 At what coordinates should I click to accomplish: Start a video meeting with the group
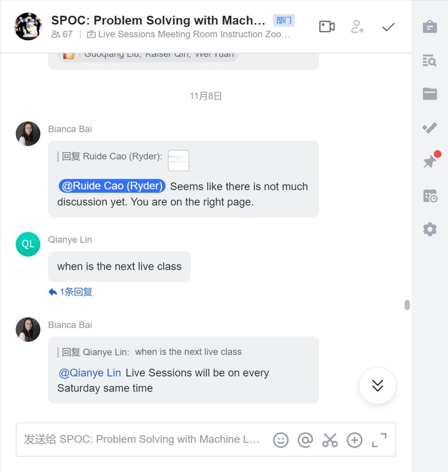[x=327, y=26]
